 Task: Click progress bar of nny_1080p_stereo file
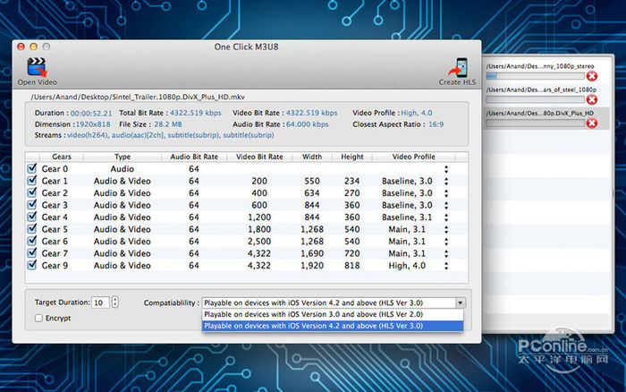(x=533, y=76)
